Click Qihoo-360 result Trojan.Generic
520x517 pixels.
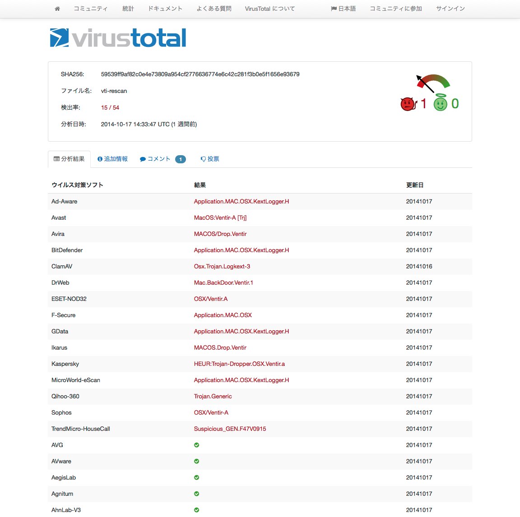(x=213, y=397)
